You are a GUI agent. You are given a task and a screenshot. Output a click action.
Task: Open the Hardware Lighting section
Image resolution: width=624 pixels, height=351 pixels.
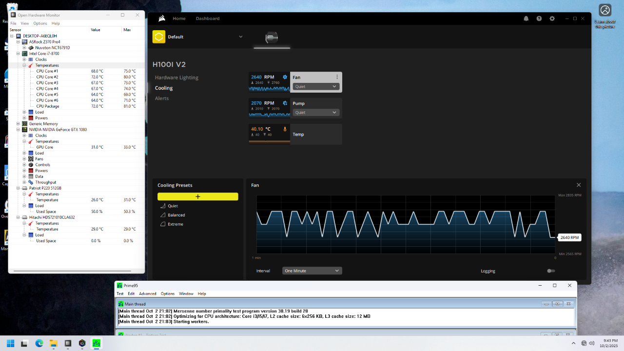[176, 78]
